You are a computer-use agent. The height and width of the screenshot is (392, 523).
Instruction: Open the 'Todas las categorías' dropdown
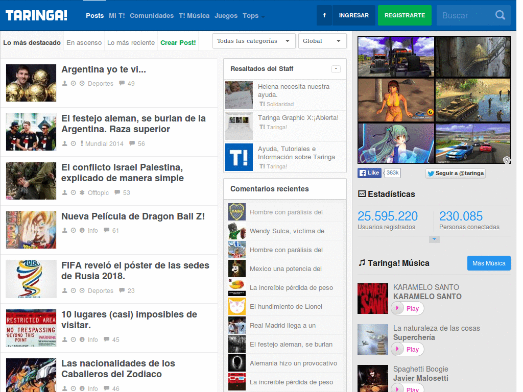(254, 41)
